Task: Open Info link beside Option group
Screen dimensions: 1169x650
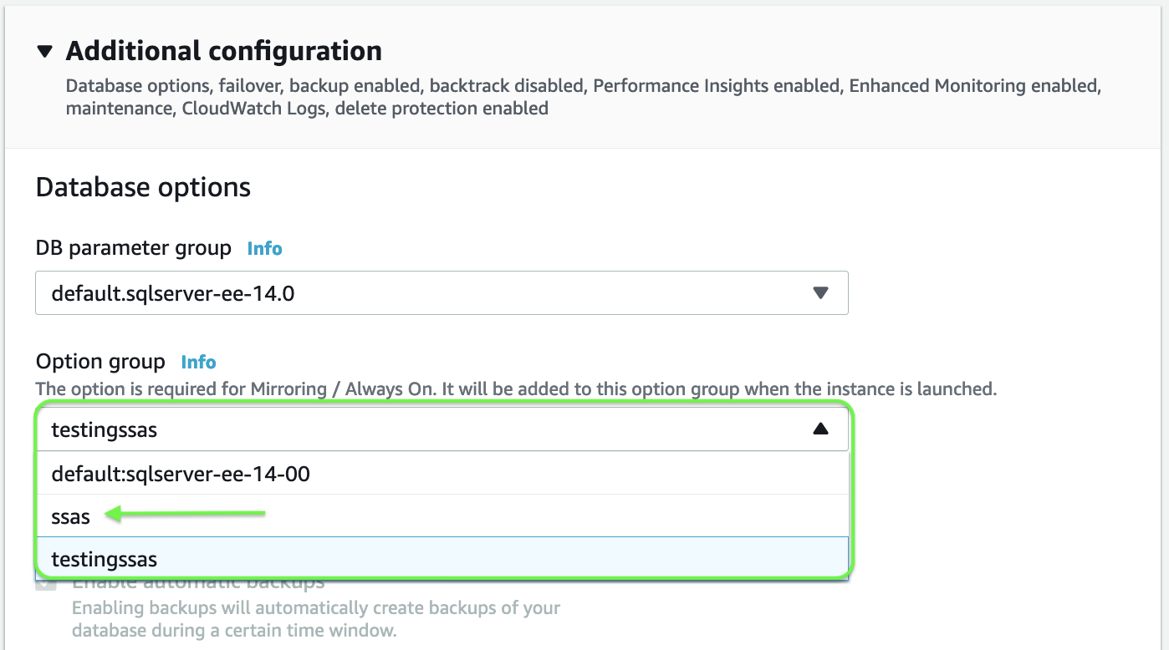Action: coord(198,363)
